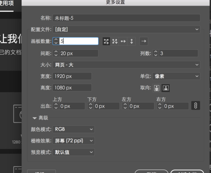Select landscape orientation icon
Viewport: 211px width, 173px height.
click(166, 88)
